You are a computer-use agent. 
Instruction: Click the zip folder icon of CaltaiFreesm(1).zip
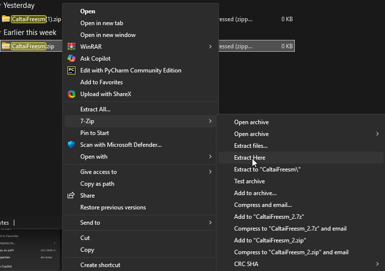pos(5,19)
